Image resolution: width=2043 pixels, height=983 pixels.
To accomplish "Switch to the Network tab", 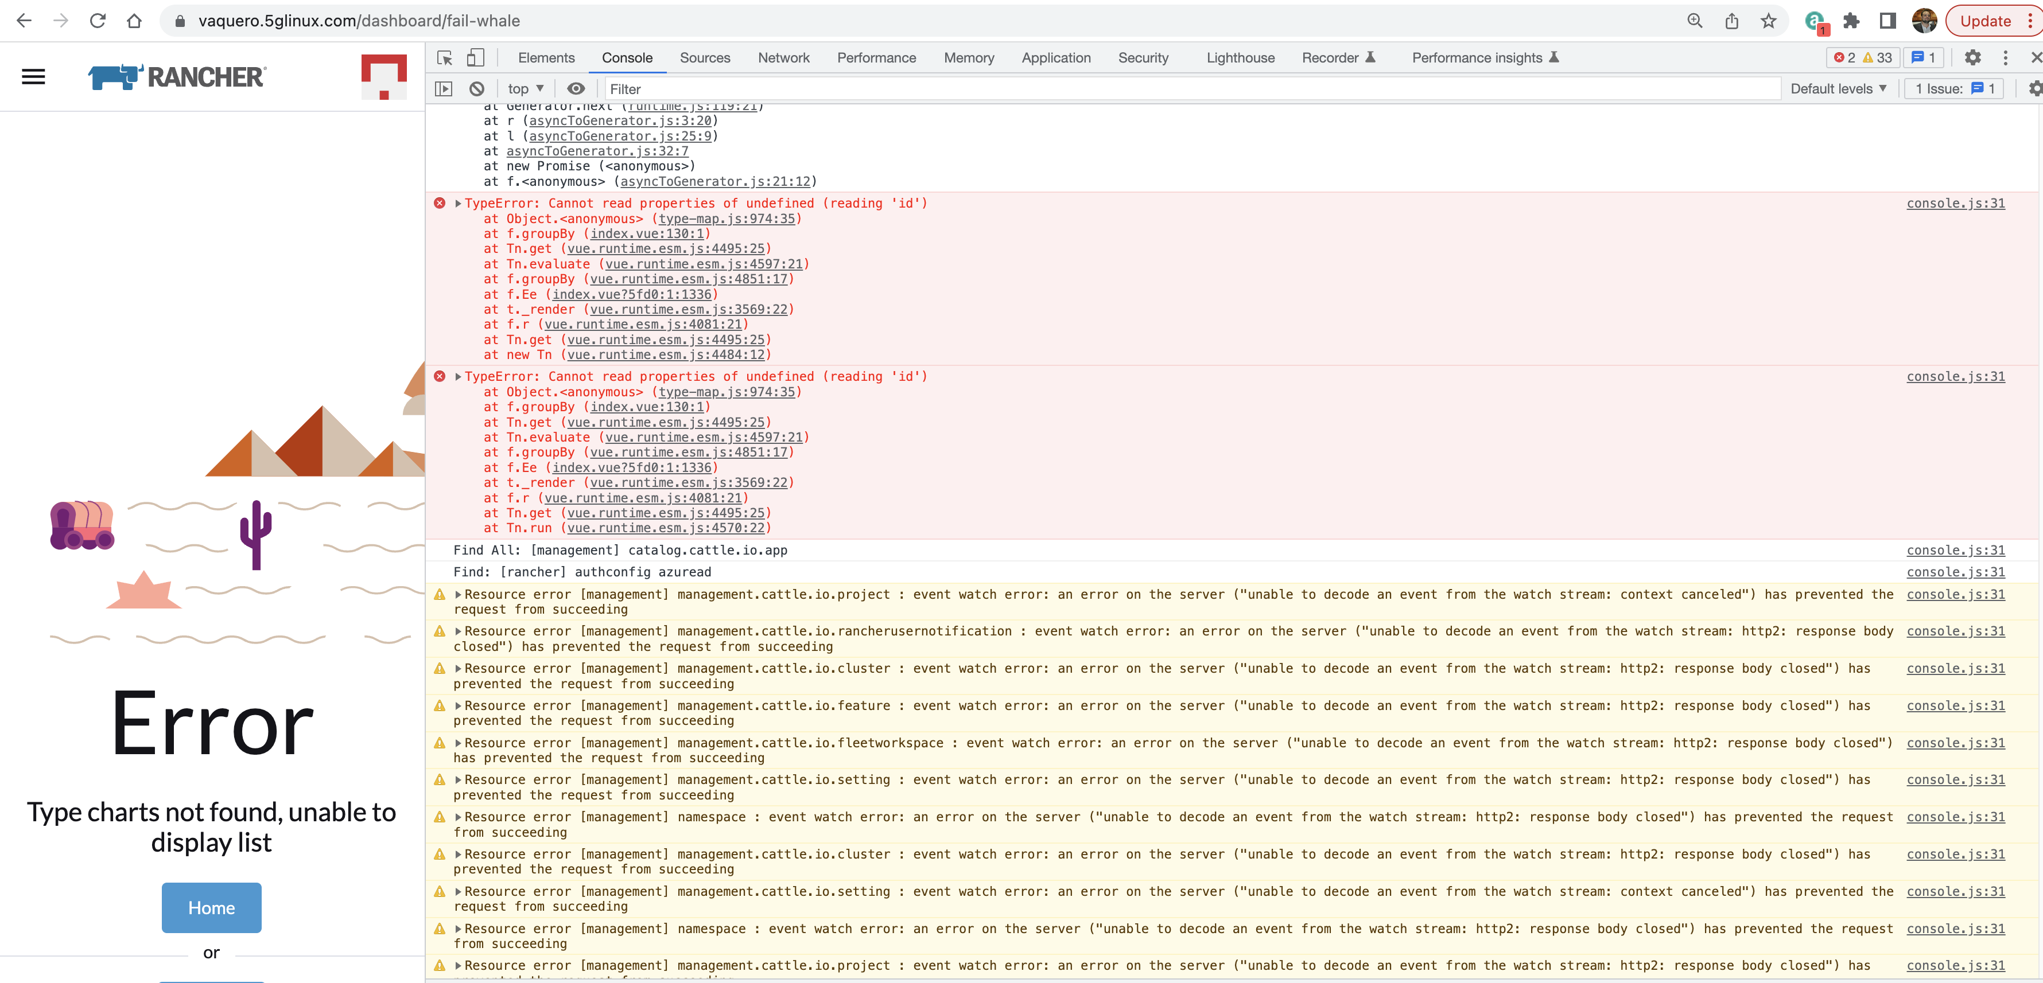I will pyautogui.click(x=783, y=57).
